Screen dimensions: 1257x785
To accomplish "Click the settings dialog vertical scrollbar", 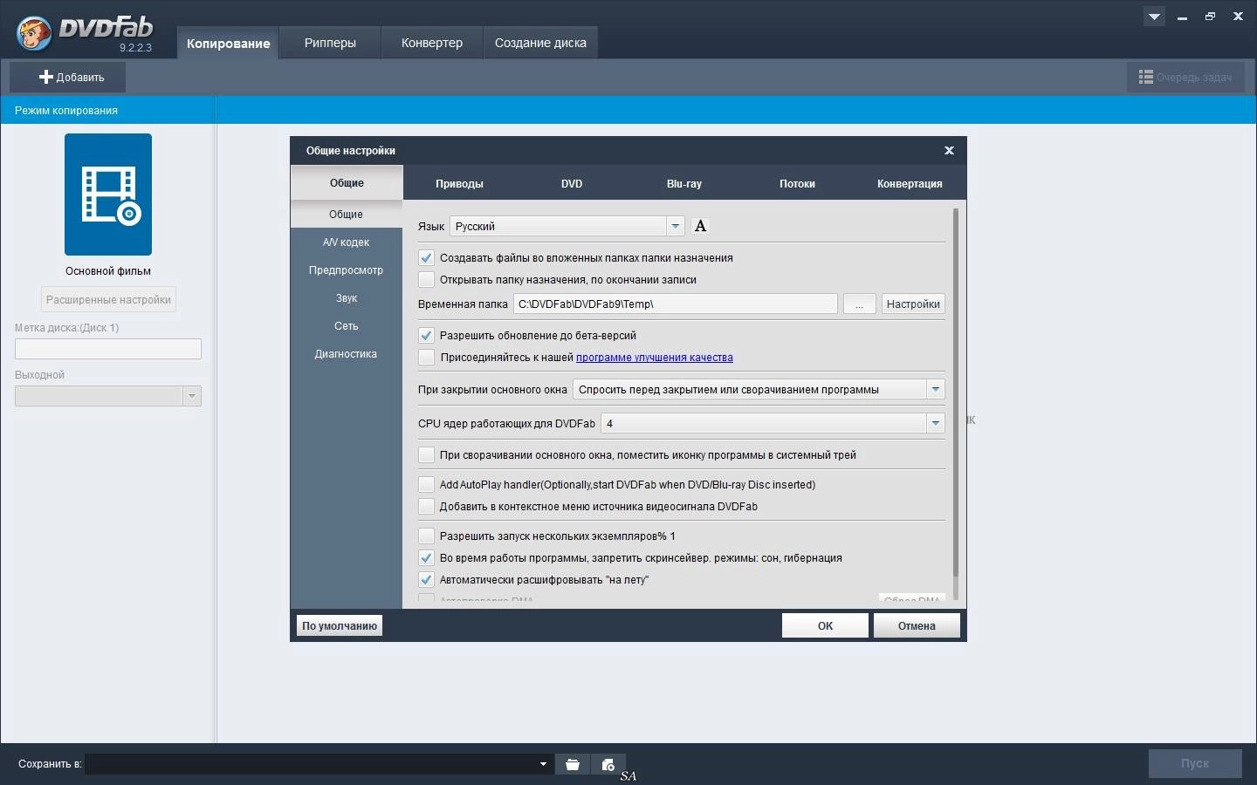I will click(956, 392).
